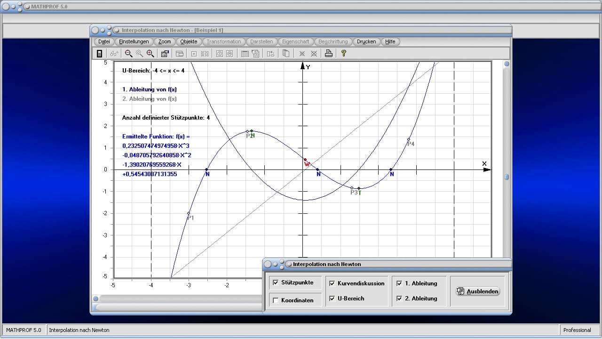Image resolution: width=602 pixels, height=339 pixels.
Task: Open the Hilfe menu
Action: click(x=390, y=41)
